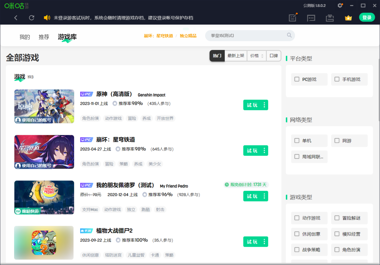The image size is (380, 265).
Task: Click 试玩 for 崩坏:星穹铁道
Action: [x=252, y=150]
